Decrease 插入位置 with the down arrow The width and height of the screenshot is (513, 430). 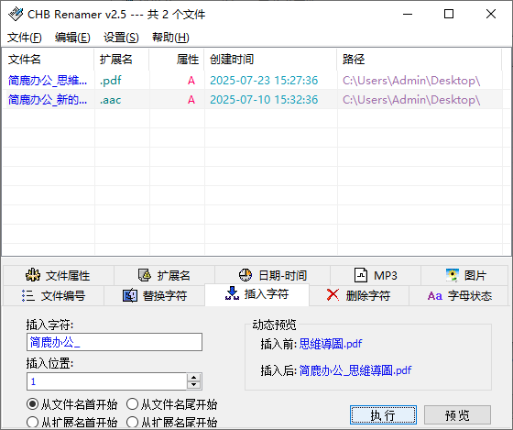coord(193,385)
